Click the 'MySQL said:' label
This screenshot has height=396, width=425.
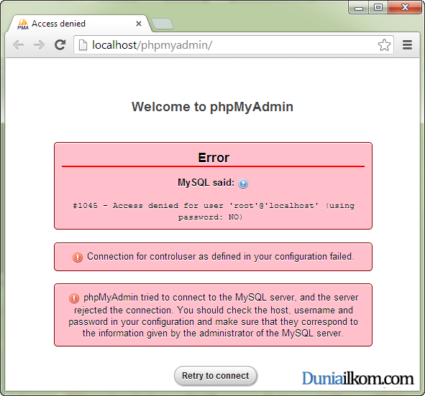(x=206, y=183)
